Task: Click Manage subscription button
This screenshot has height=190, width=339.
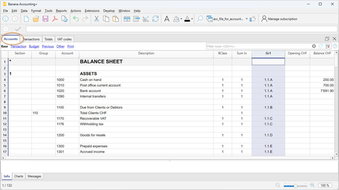Action: (279, 19)
